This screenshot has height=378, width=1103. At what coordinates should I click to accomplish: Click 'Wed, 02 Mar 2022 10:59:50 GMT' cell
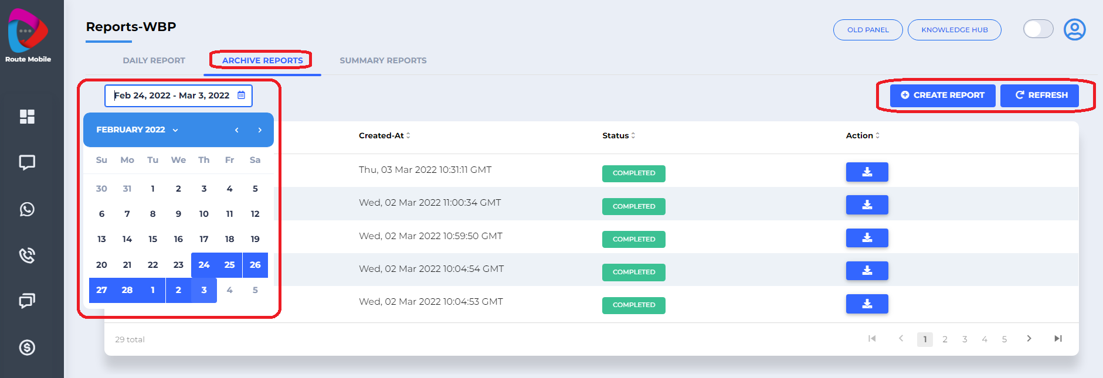[x=430, y=236]
